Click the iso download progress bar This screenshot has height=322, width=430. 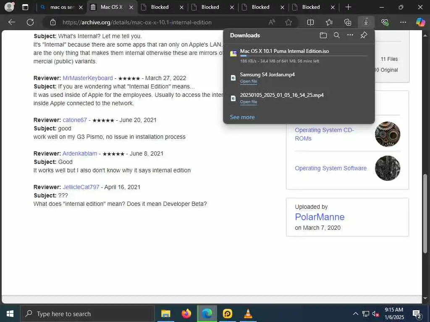click(304, 56)
